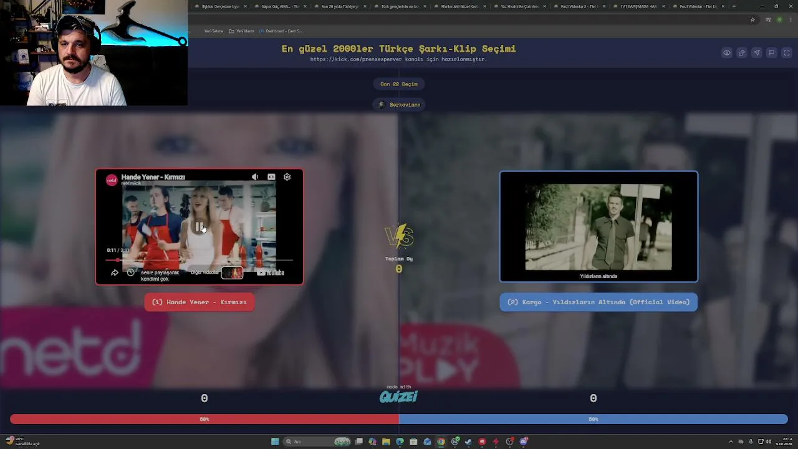The height and width of the screenshot is (449, 798).
Task: Play the Kargo video thumbnail
Action: click(x=598, y=227)
